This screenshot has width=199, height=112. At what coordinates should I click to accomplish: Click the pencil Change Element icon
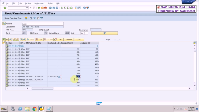10,40
